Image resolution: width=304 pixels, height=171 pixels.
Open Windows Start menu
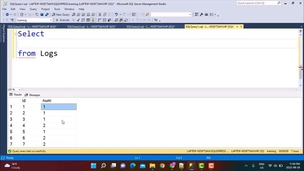click(94, 166)
